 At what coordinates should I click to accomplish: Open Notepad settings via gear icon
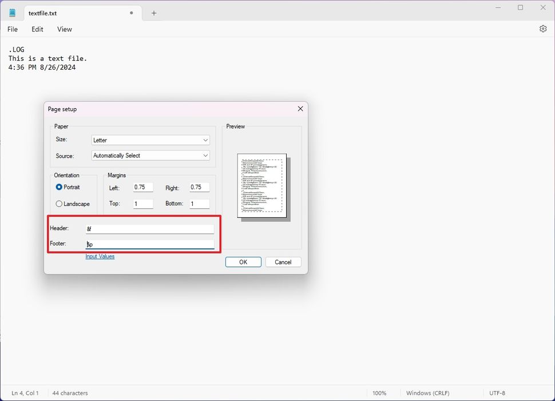tap(542, 29)
